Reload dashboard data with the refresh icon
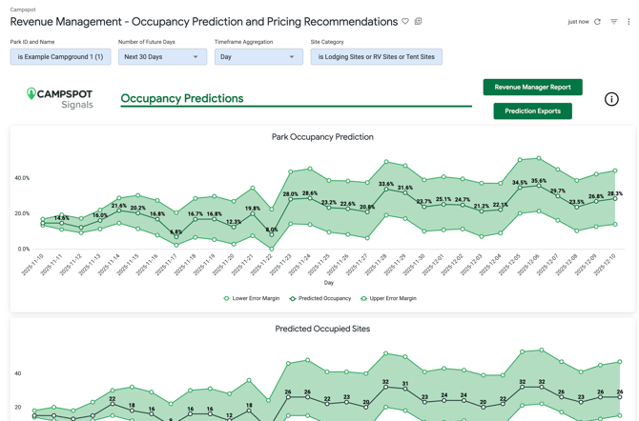The height and width of the screenshot is (421, 639). coord(598,22)
